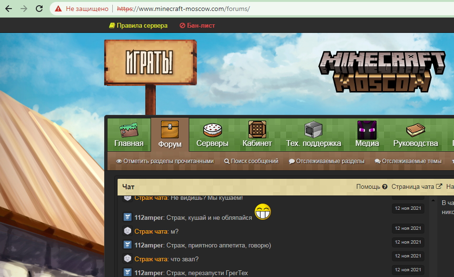This screenshot has height=277, width=454.
Task: Open the Бан-лист link
Action: [197, 25]
